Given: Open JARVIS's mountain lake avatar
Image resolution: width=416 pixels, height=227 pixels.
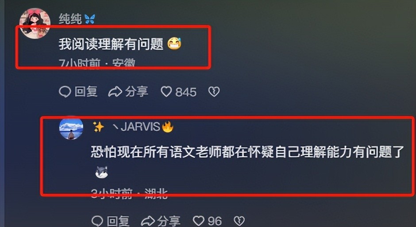Looking at the screenshot, I should click(71, 128).
